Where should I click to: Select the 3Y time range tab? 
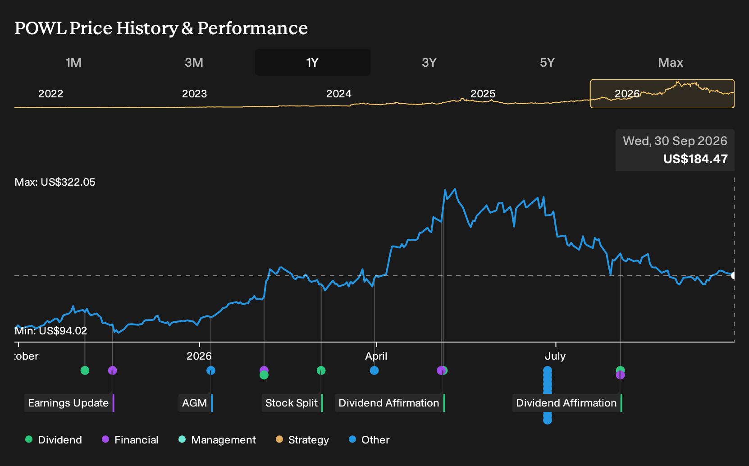[x=429, y=62]
